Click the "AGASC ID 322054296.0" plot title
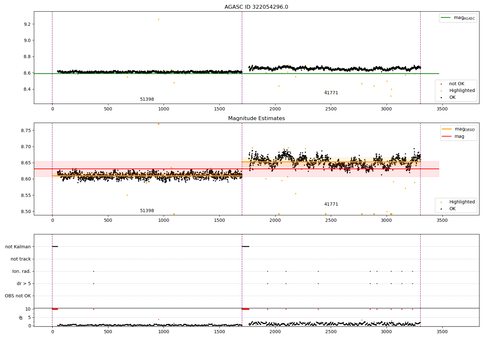This screenshot has height=339, width=484. tap(256, 7)
